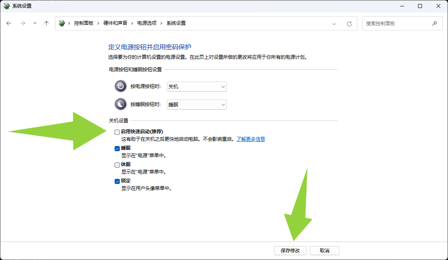Open the recent locations chevron
This screenshot has height=260, width=448.
pyautogui.click(x=35, y=24)
